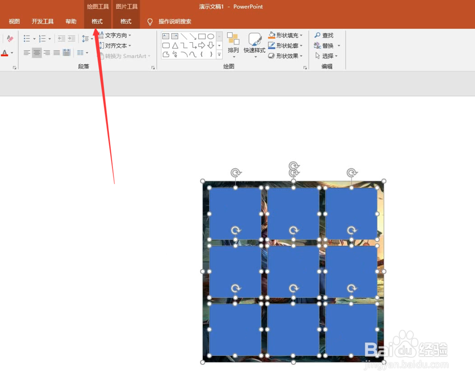Image resolution: width=475 pixels, height=381 pixels.
Task: Select the arc shape
Action: coord(184,55)
